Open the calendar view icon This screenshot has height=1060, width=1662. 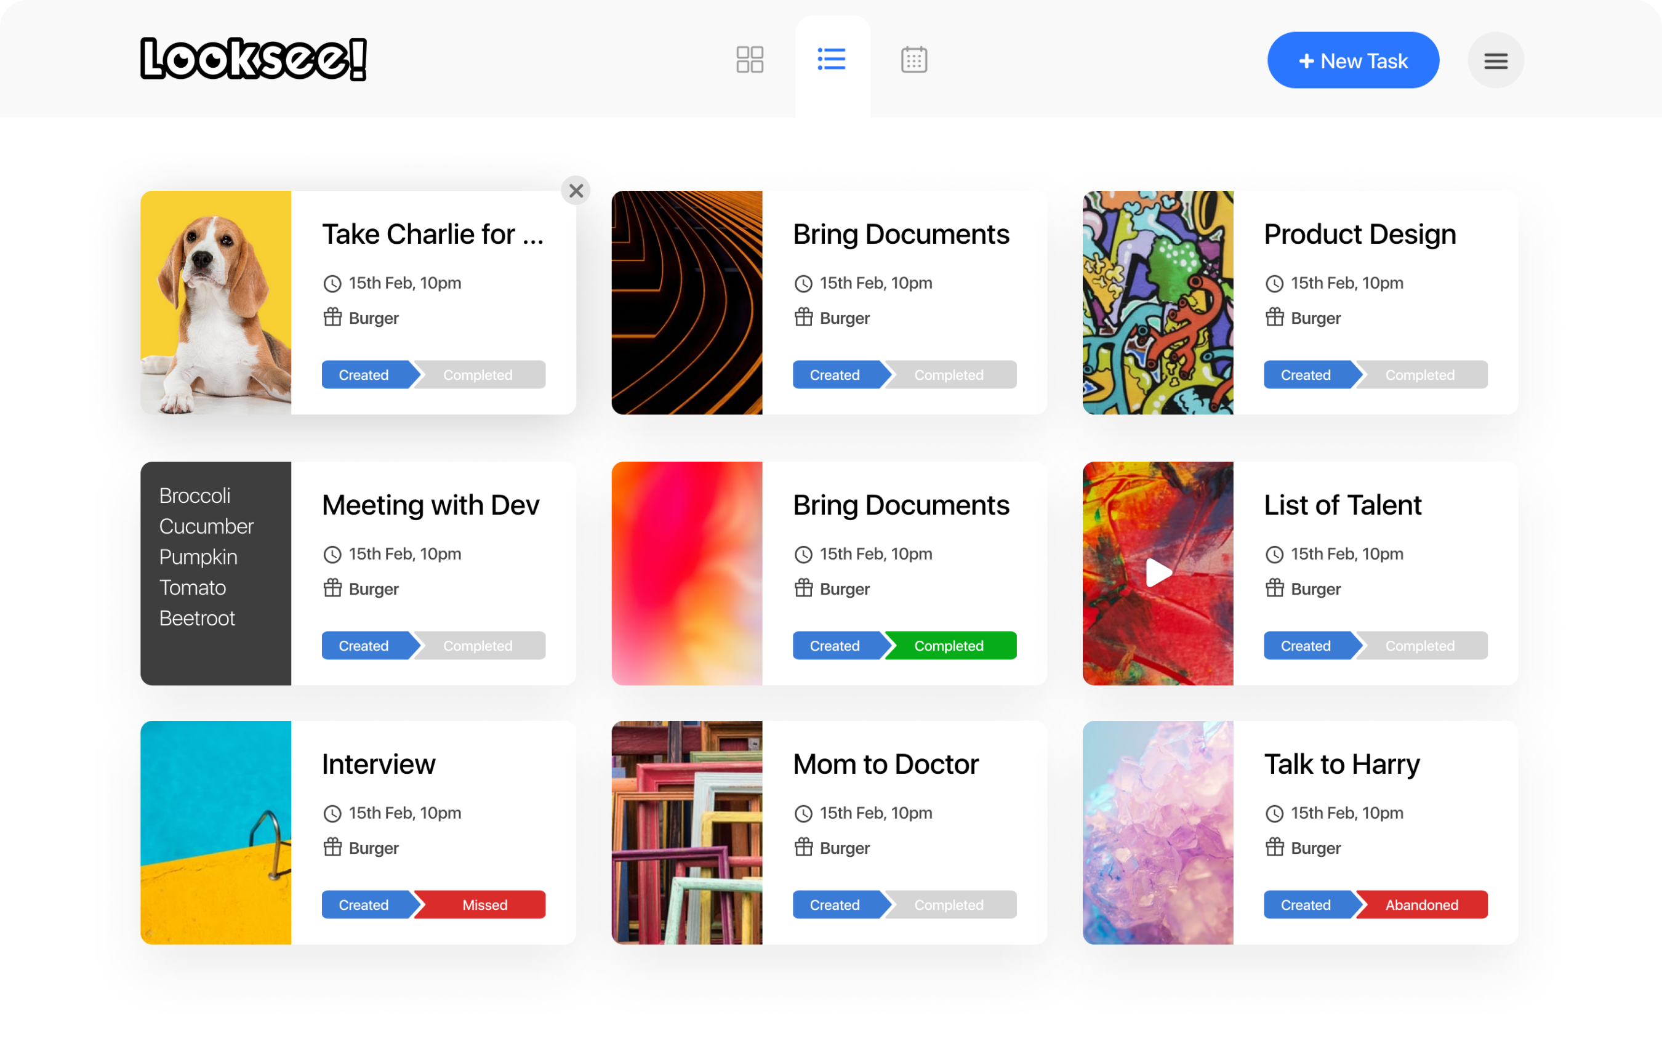tap(914, 60)
